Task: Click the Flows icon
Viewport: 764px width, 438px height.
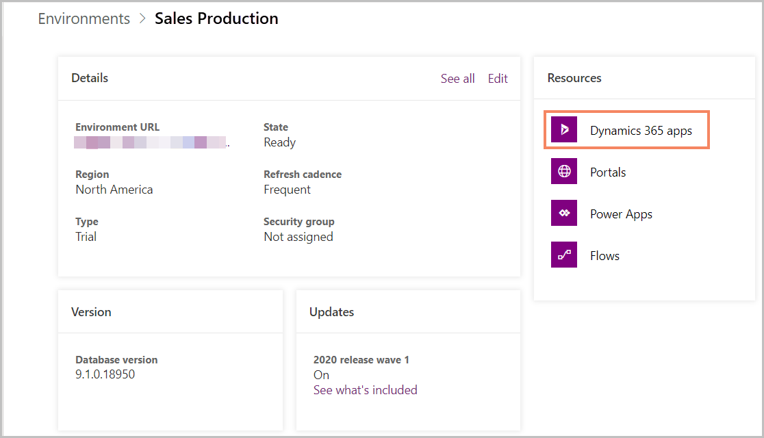Action: pos(563,255)
